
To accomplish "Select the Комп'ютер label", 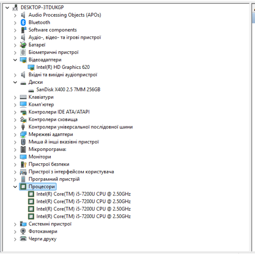I will pos(41,105).
